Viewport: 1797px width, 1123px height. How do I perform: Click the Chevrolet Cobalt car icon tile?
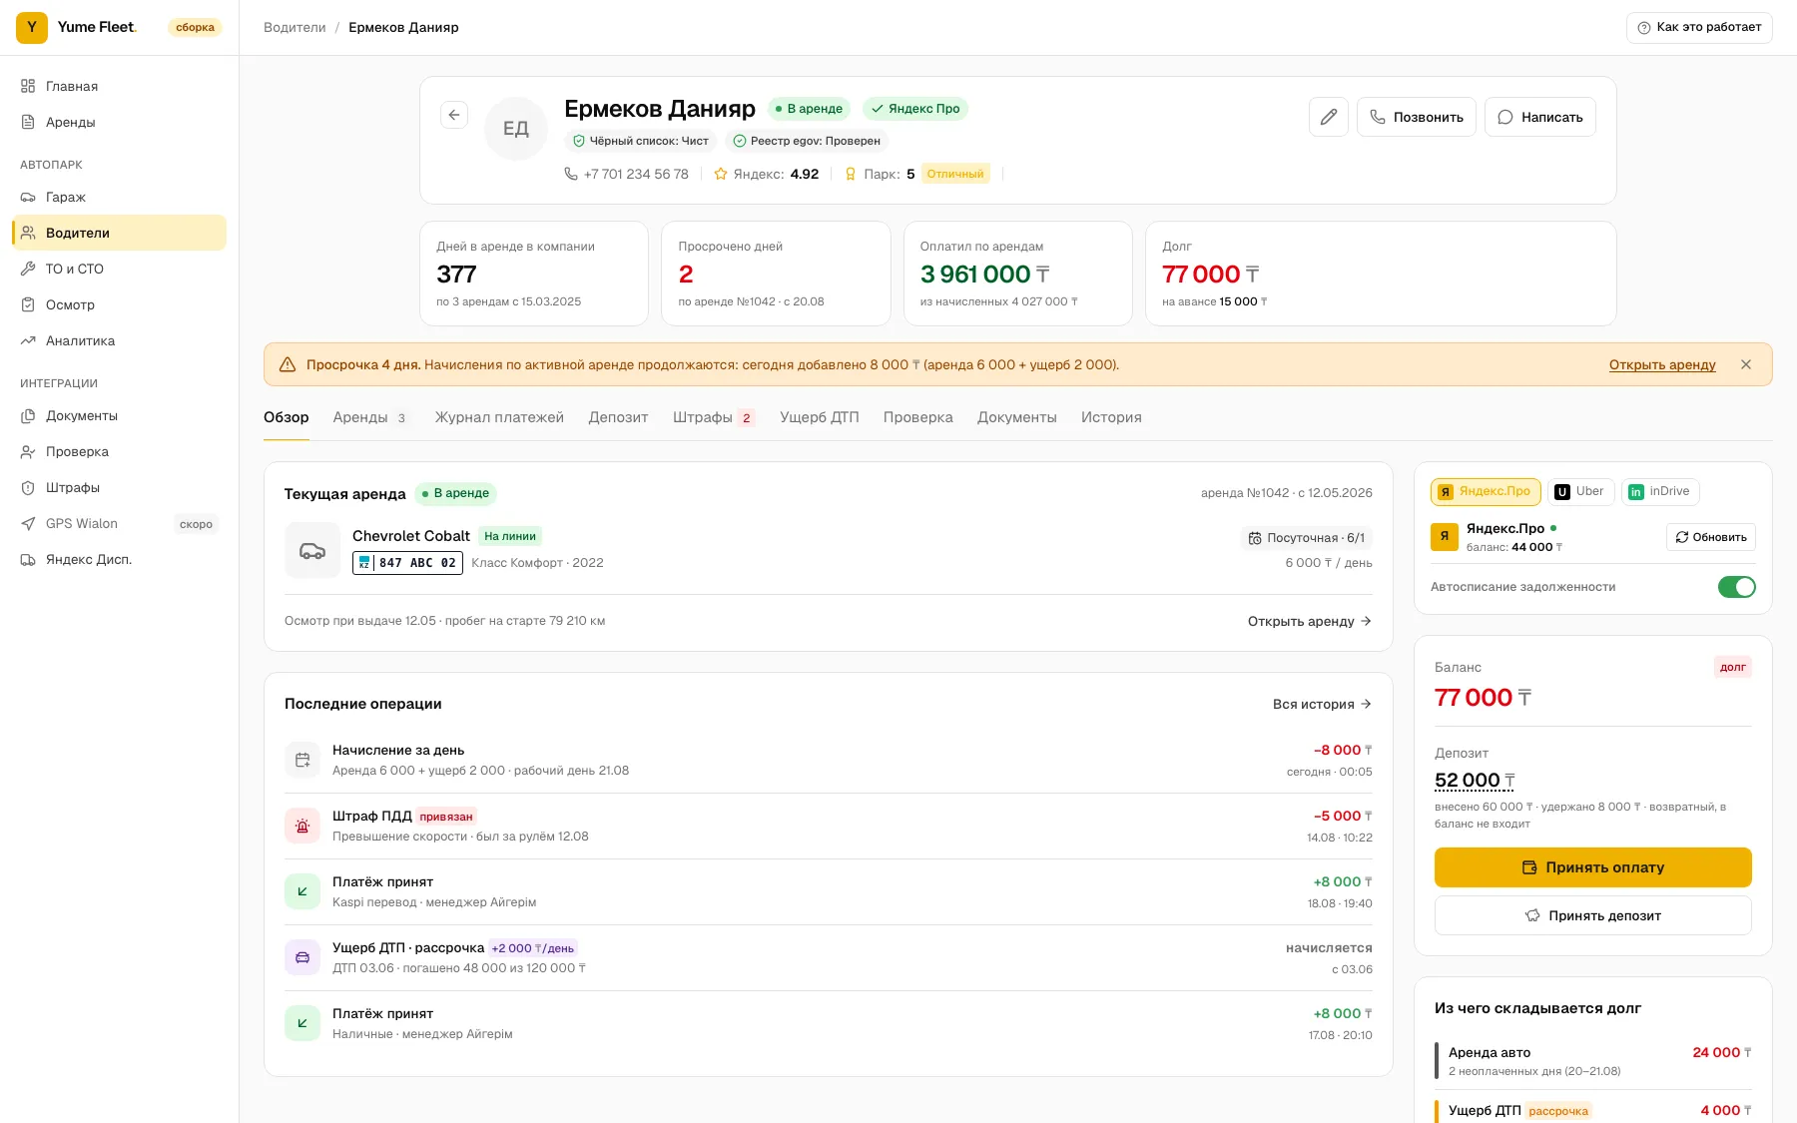312,550
